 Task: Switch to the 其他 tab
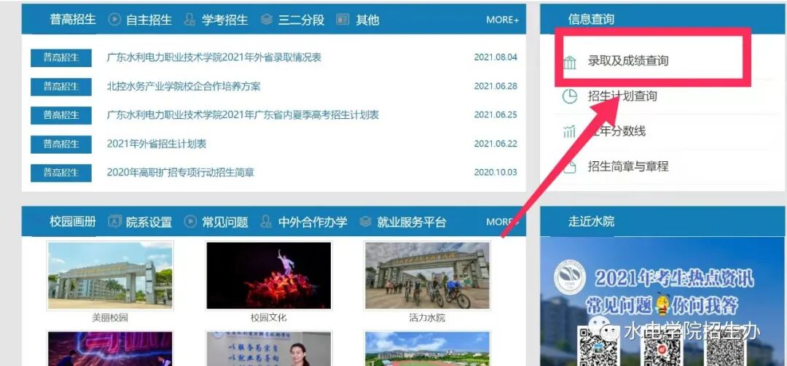coord(367,20)
